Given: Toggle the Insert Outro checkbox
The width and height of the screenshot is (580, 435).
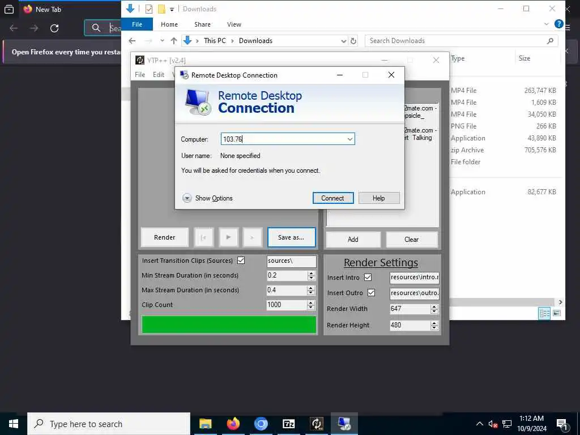Looking at the screenshot, I should click(372, 293).
